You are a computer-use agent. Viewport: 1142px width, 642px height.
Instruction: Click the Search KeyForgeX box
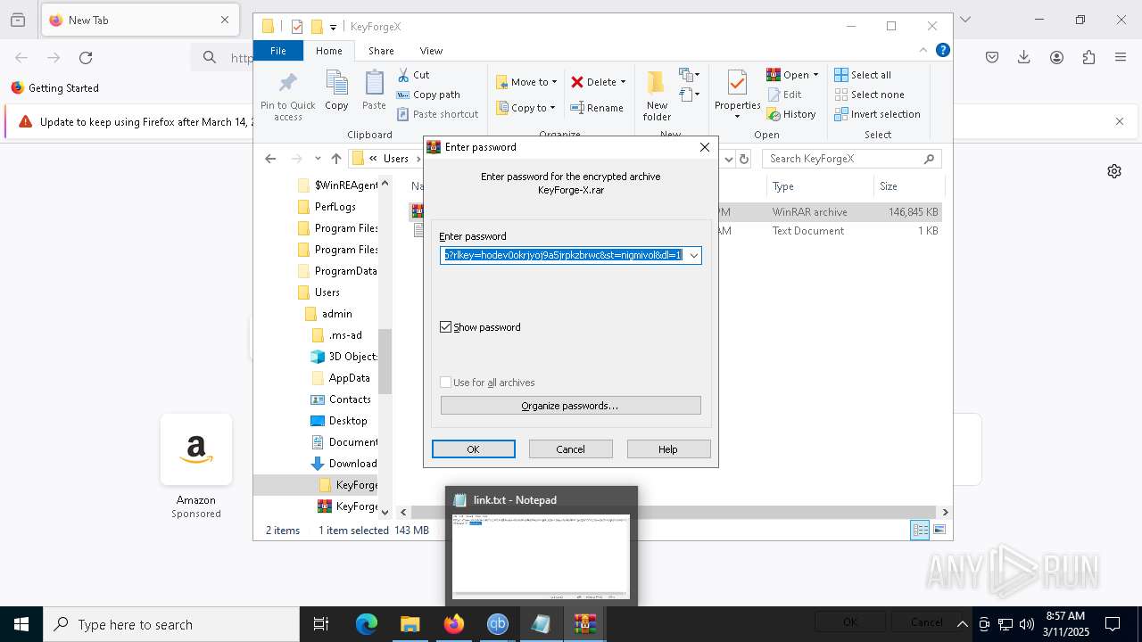click(x=851, y=159)
